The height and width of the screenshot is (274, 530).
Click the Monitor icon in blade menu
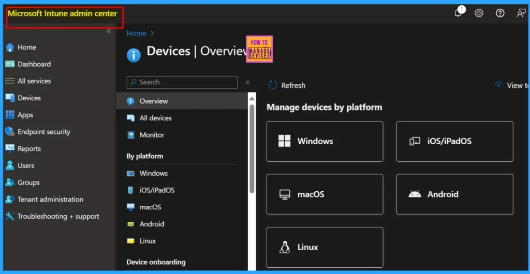[130, 135]
